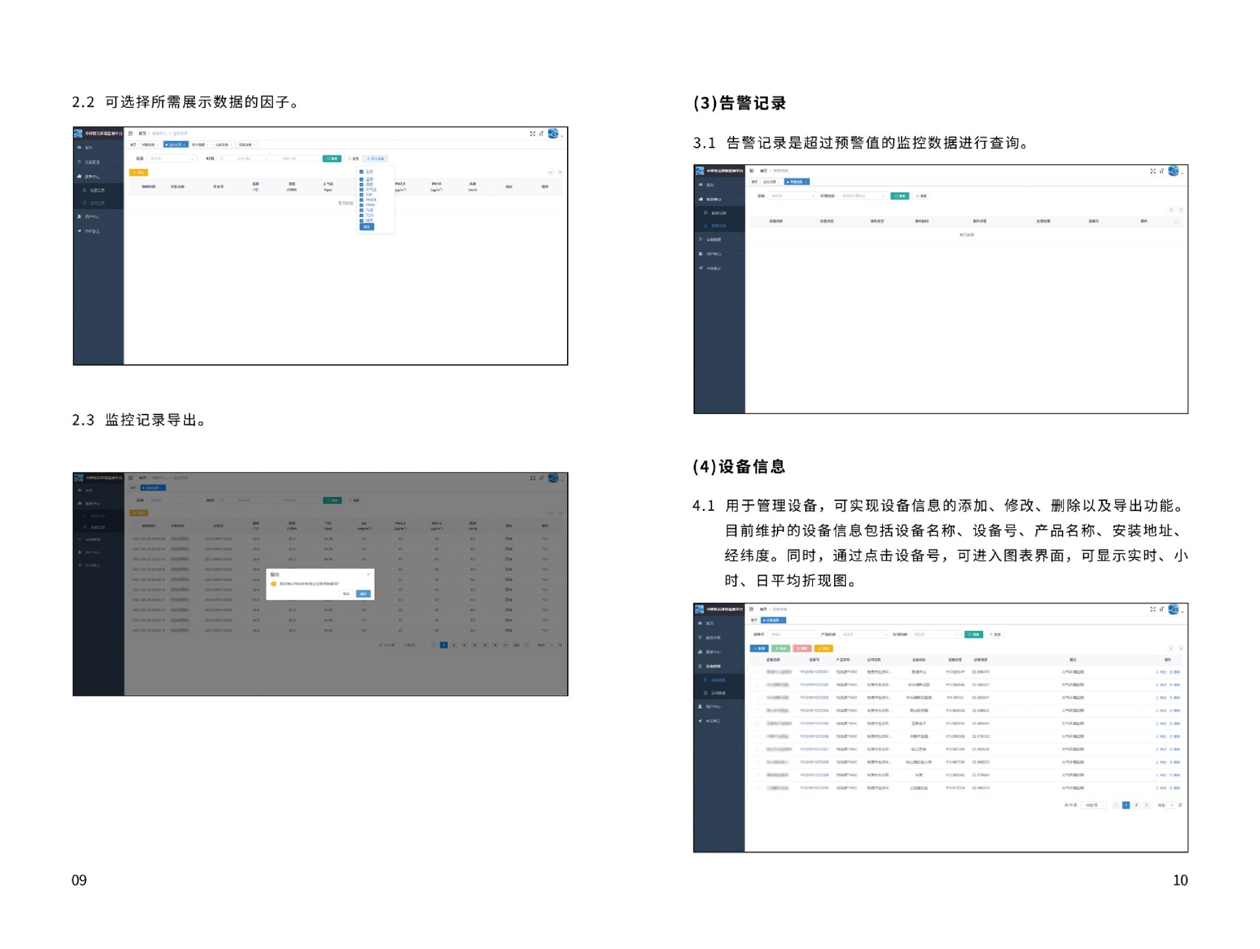Toggle sidebar fold icon in device info screenshot
This screenshot has height=949, width=1260.
click(x=751, y=609)
